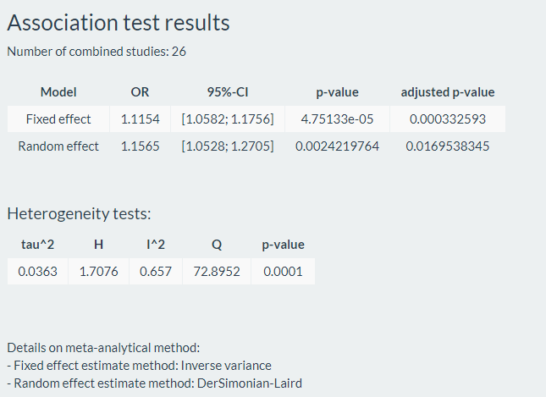Viewport: 546px width, 397px height.
Task: Click the adjusted p-value column header
Action: click(447, 91)
